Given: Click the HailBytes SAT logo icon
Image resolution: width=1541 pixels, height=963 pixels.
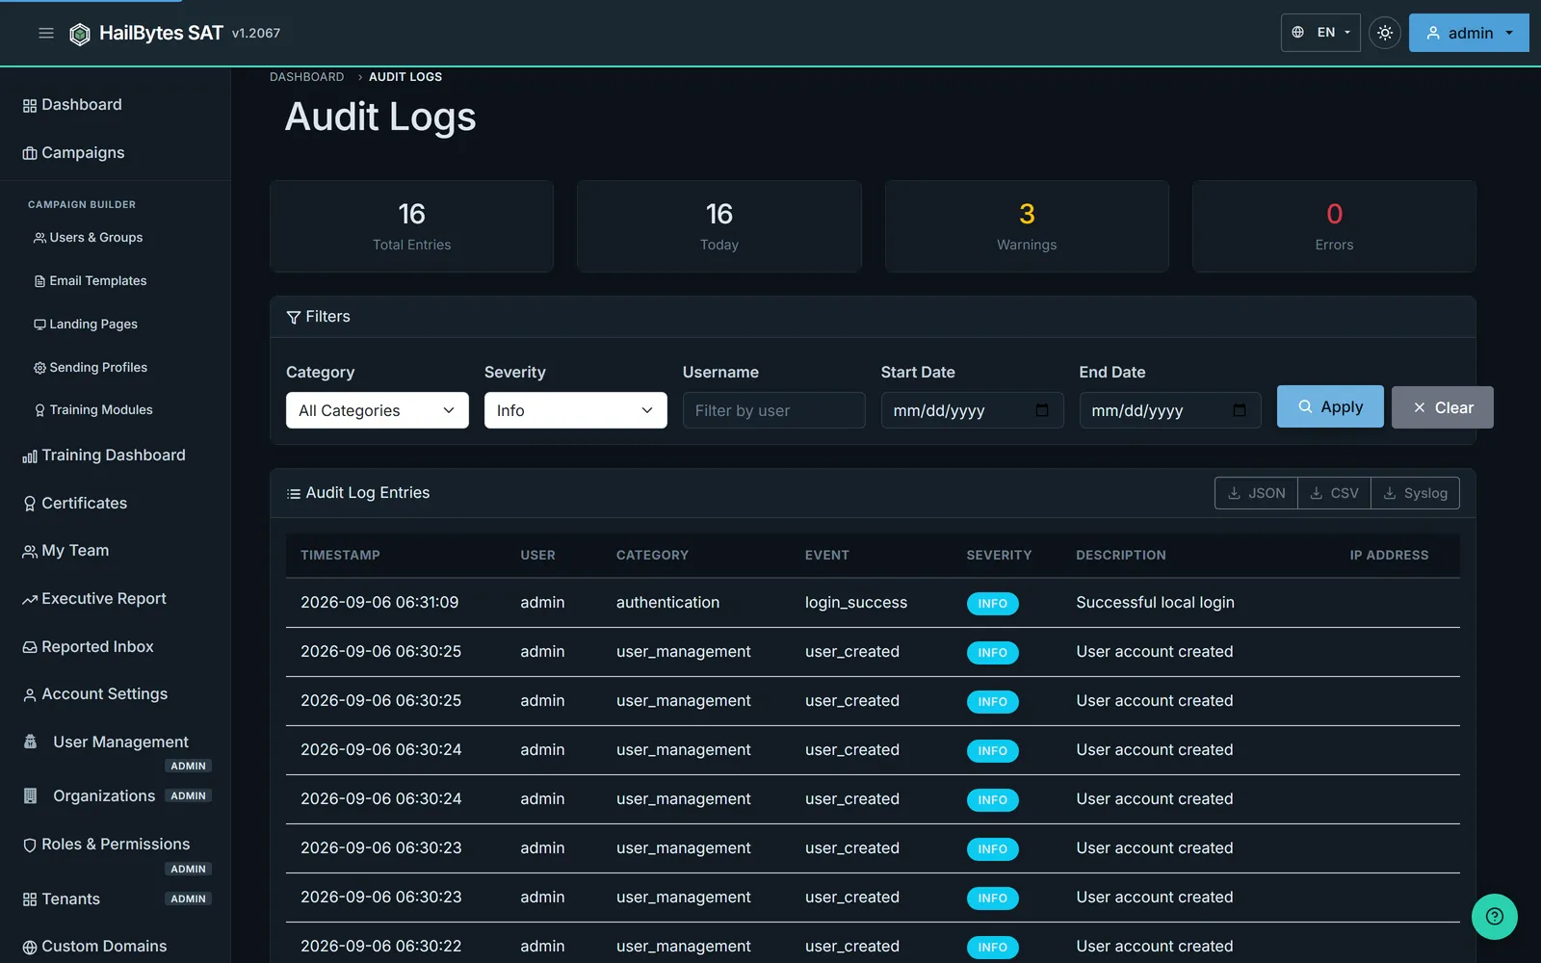Looking at the screenshot, I should coord(80,34).
